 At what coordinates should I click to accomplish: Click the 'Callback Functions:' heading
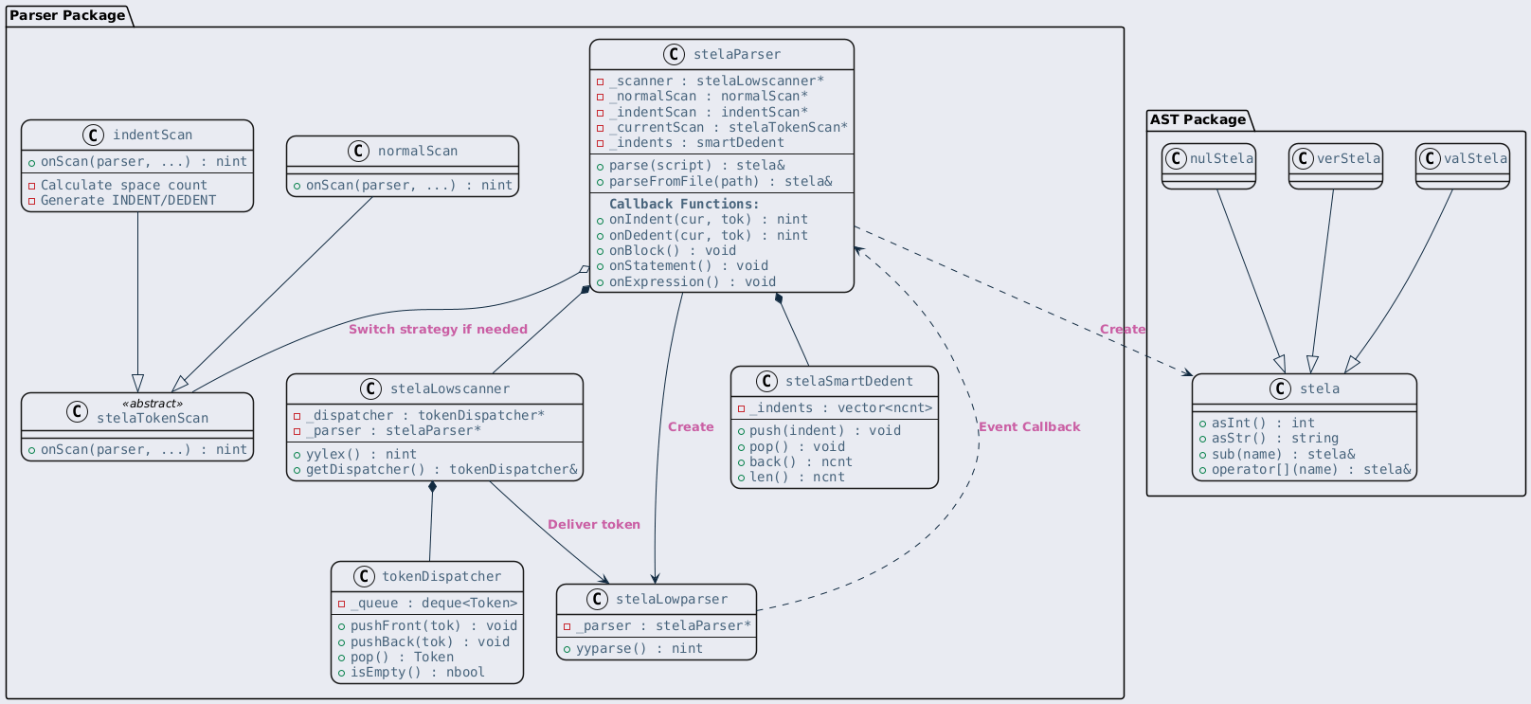click(x=684, y=204)
